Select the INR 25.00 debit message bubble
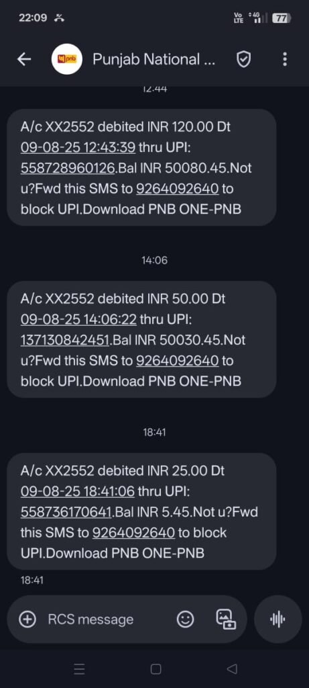The width and height of the screenshot is (309, 688). [x=141, y=511]
